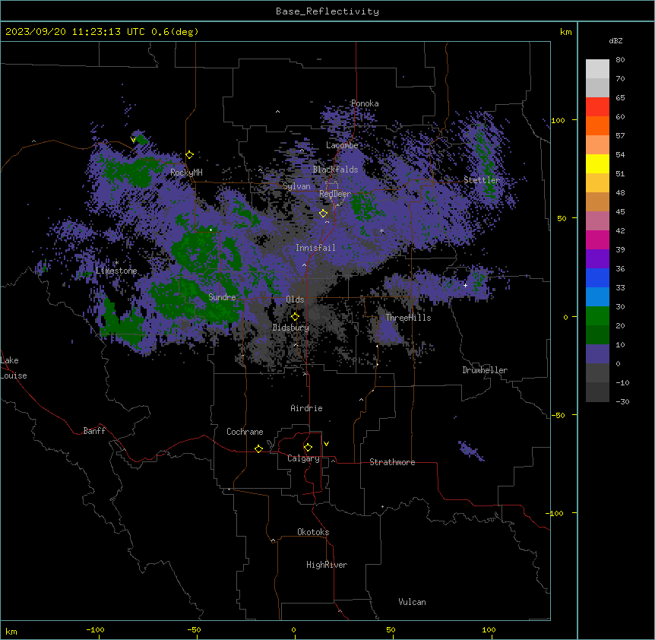Click the yellow diamond marker beside RockyMH
655x640 pixels.
[190, 155]
